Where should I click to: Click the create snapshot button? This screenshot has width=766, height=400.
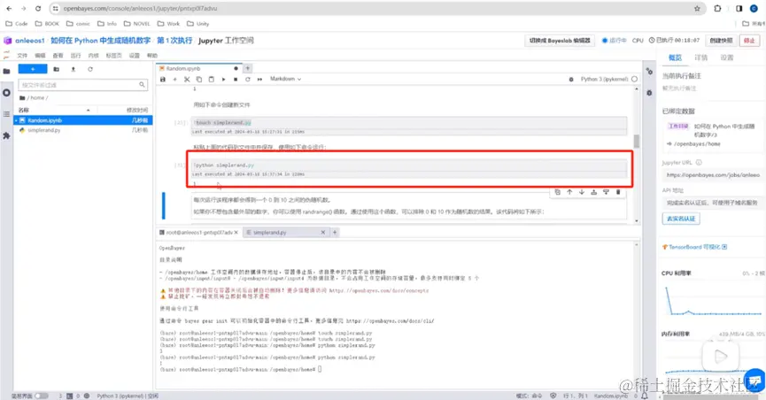pos(721,41)
